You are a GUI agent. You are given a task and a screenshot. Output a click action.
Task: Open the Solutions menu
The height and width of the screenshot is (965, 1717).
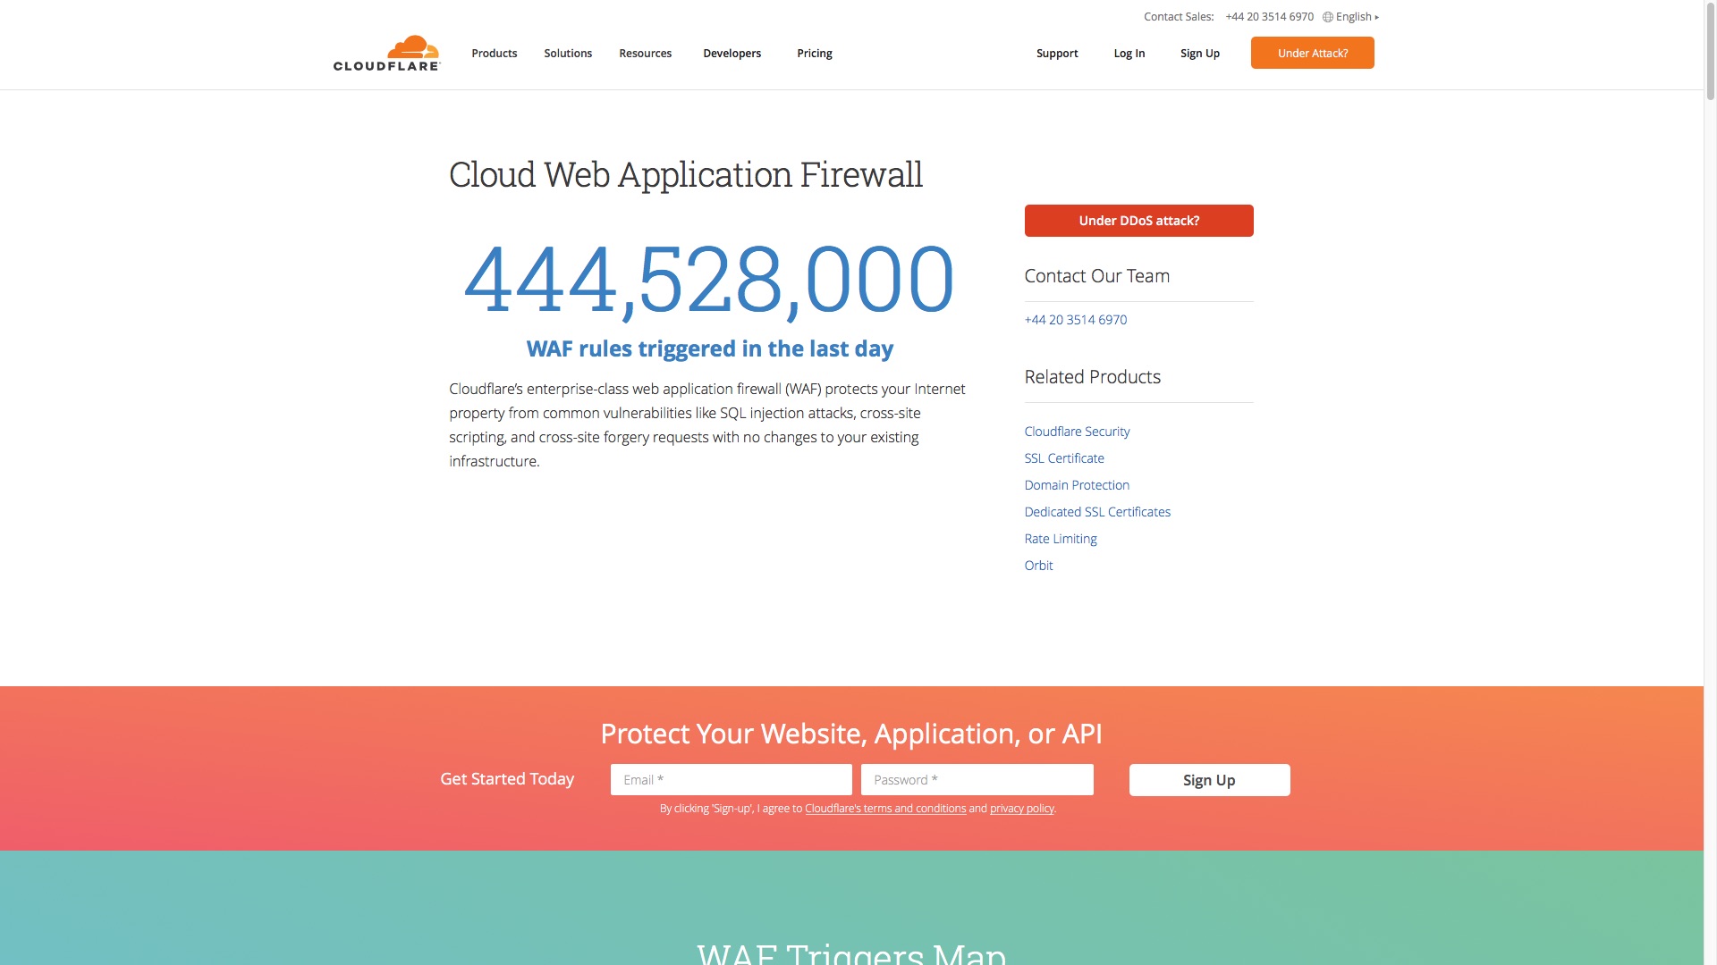pyautogui.click(x=568, y=54)
